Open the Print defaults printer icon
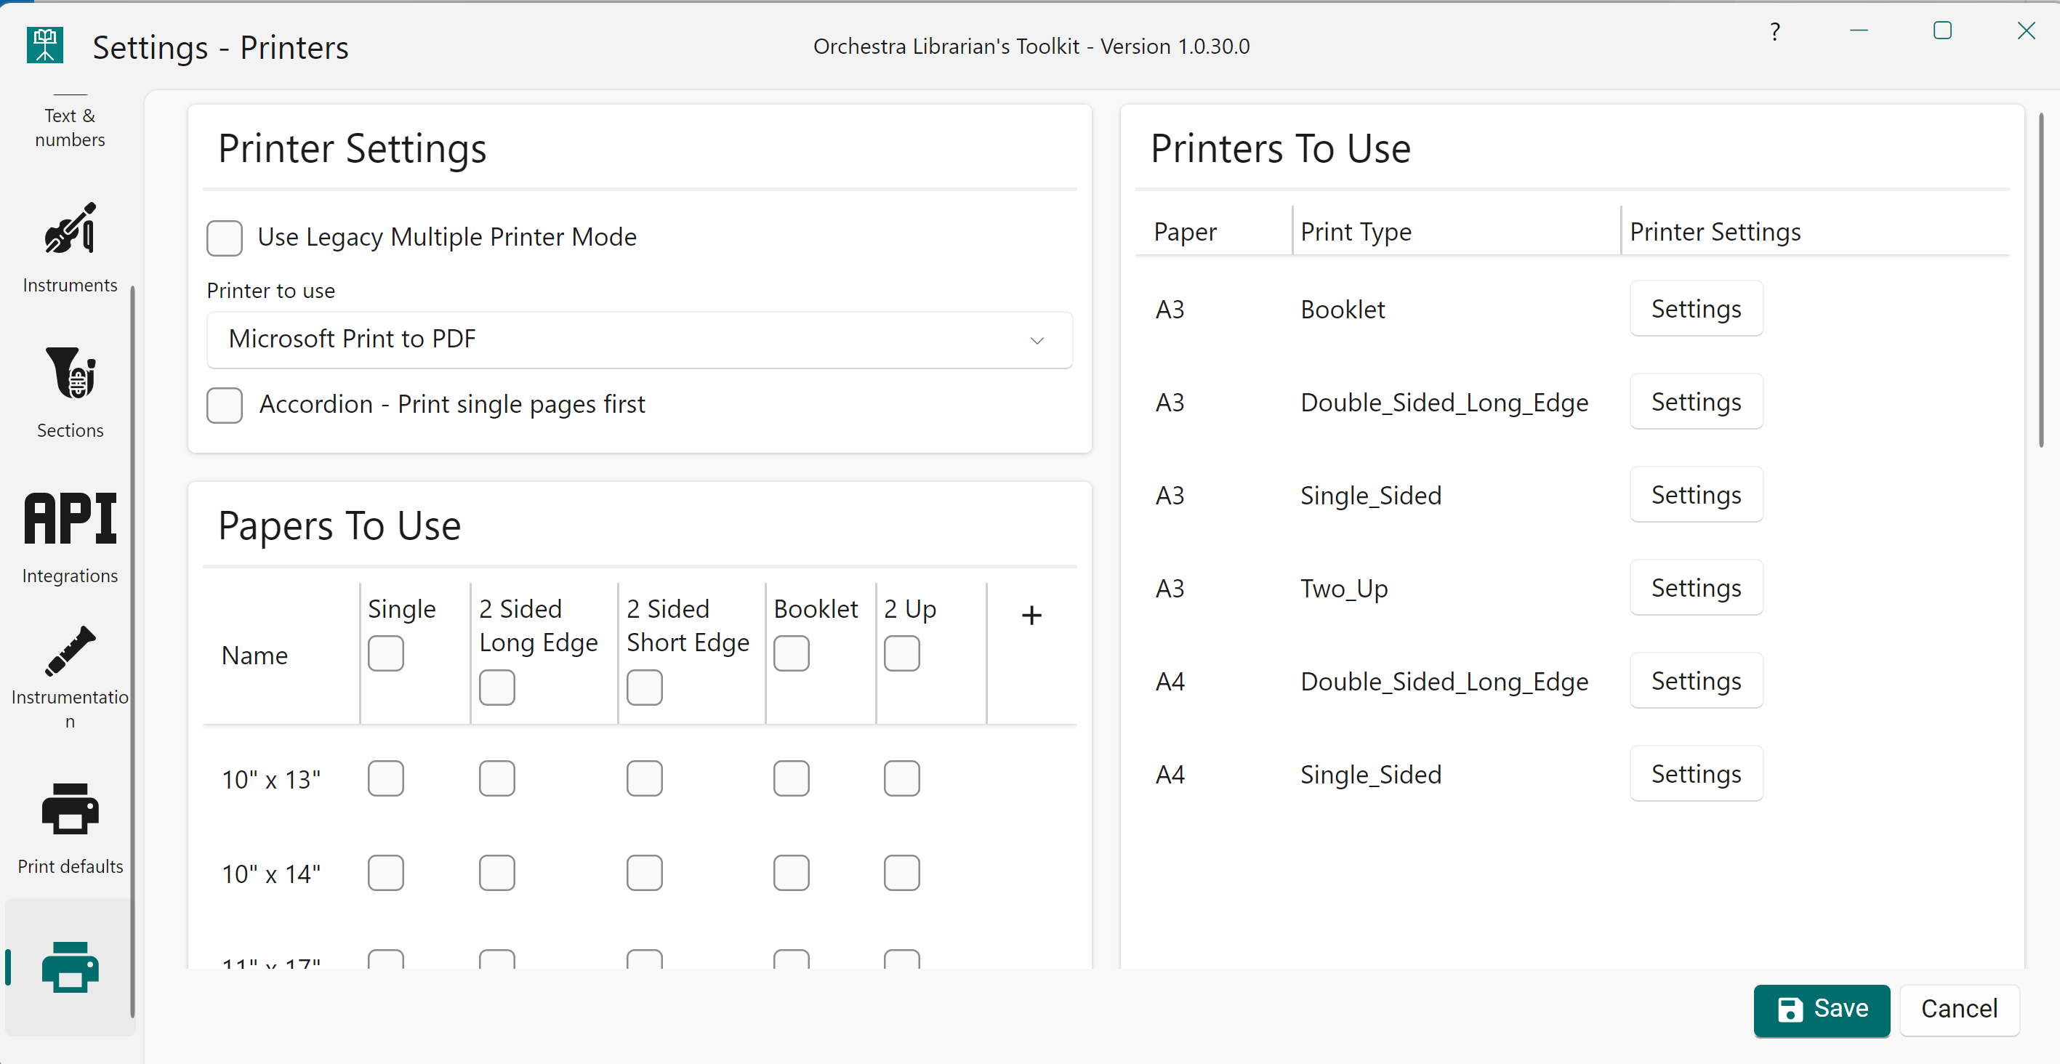The width and height of the screenshot is (2060, 1064). [70, 809]
